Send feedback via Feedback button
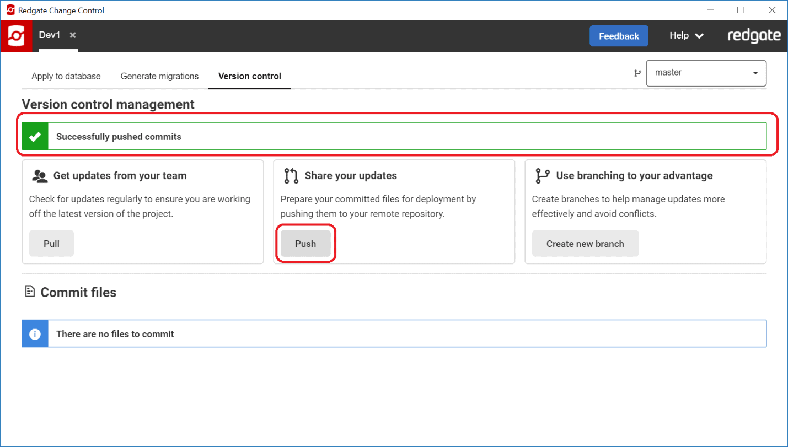Image resolution: width=788 pixels, height=447 pixels. 619,36
